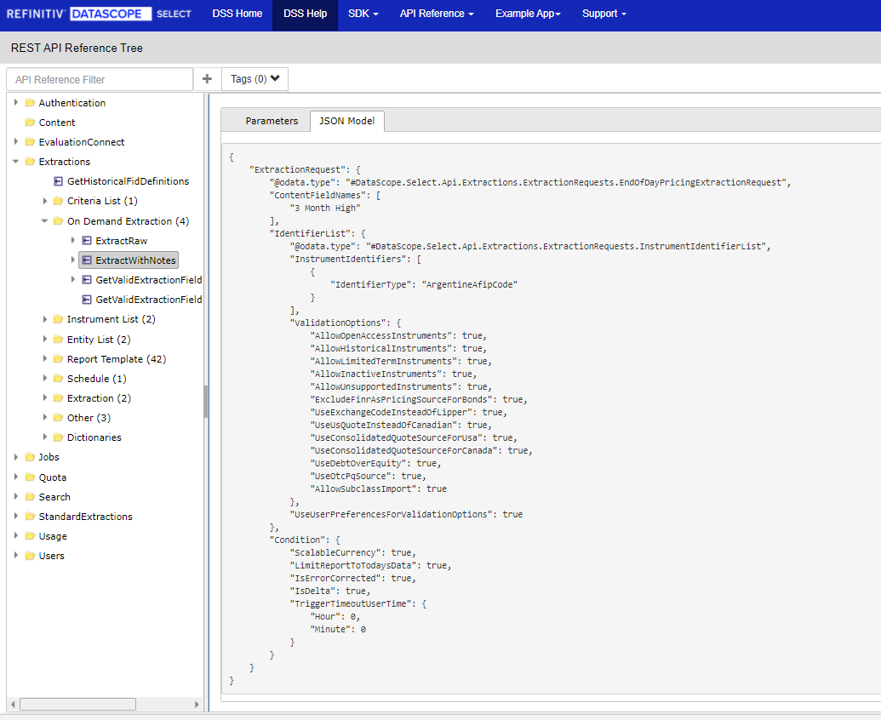Expand the ExtractWithNotes node
The width and height of the screenshot is (881, 720).
tap(73, 260)
